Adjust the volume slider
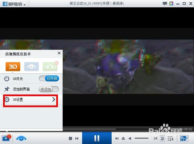 [141, 138]
